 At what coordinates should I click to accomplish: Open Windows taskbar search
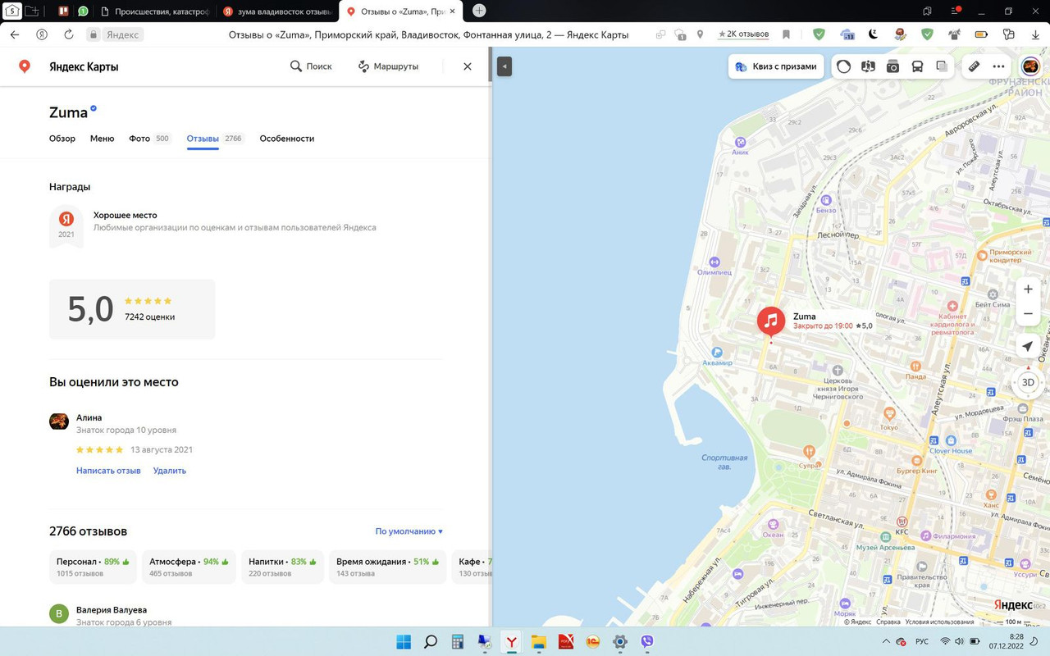(431, 642)
